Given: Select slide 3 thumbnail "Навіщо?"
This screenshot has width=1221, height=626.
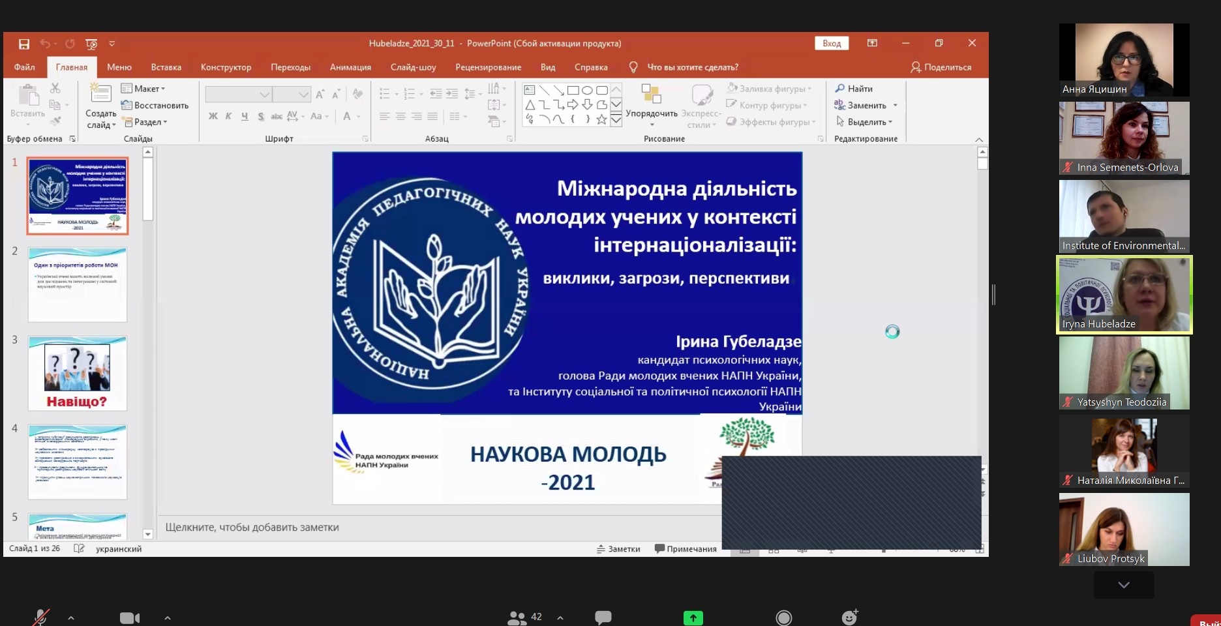Looking at the screenshot, I should tap(78, 373).
